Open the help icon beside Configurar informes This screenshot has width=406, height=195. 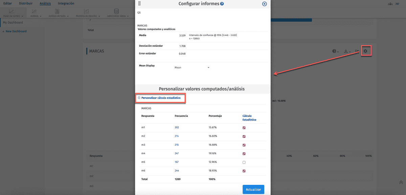(222, 4)
